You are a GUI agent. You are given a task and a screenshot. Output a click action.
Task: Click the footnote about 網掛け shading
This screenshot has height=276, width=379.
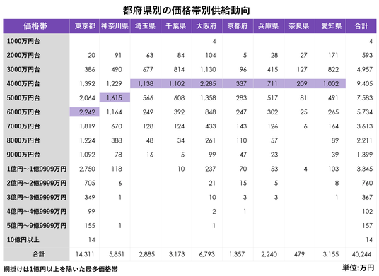(x=60, y=269)
